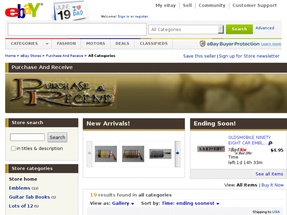This screenshot has height=215, width=287.
Task: Open the Oldsmobile emblem thumbnail image
Action: click(x=211, y=149)
